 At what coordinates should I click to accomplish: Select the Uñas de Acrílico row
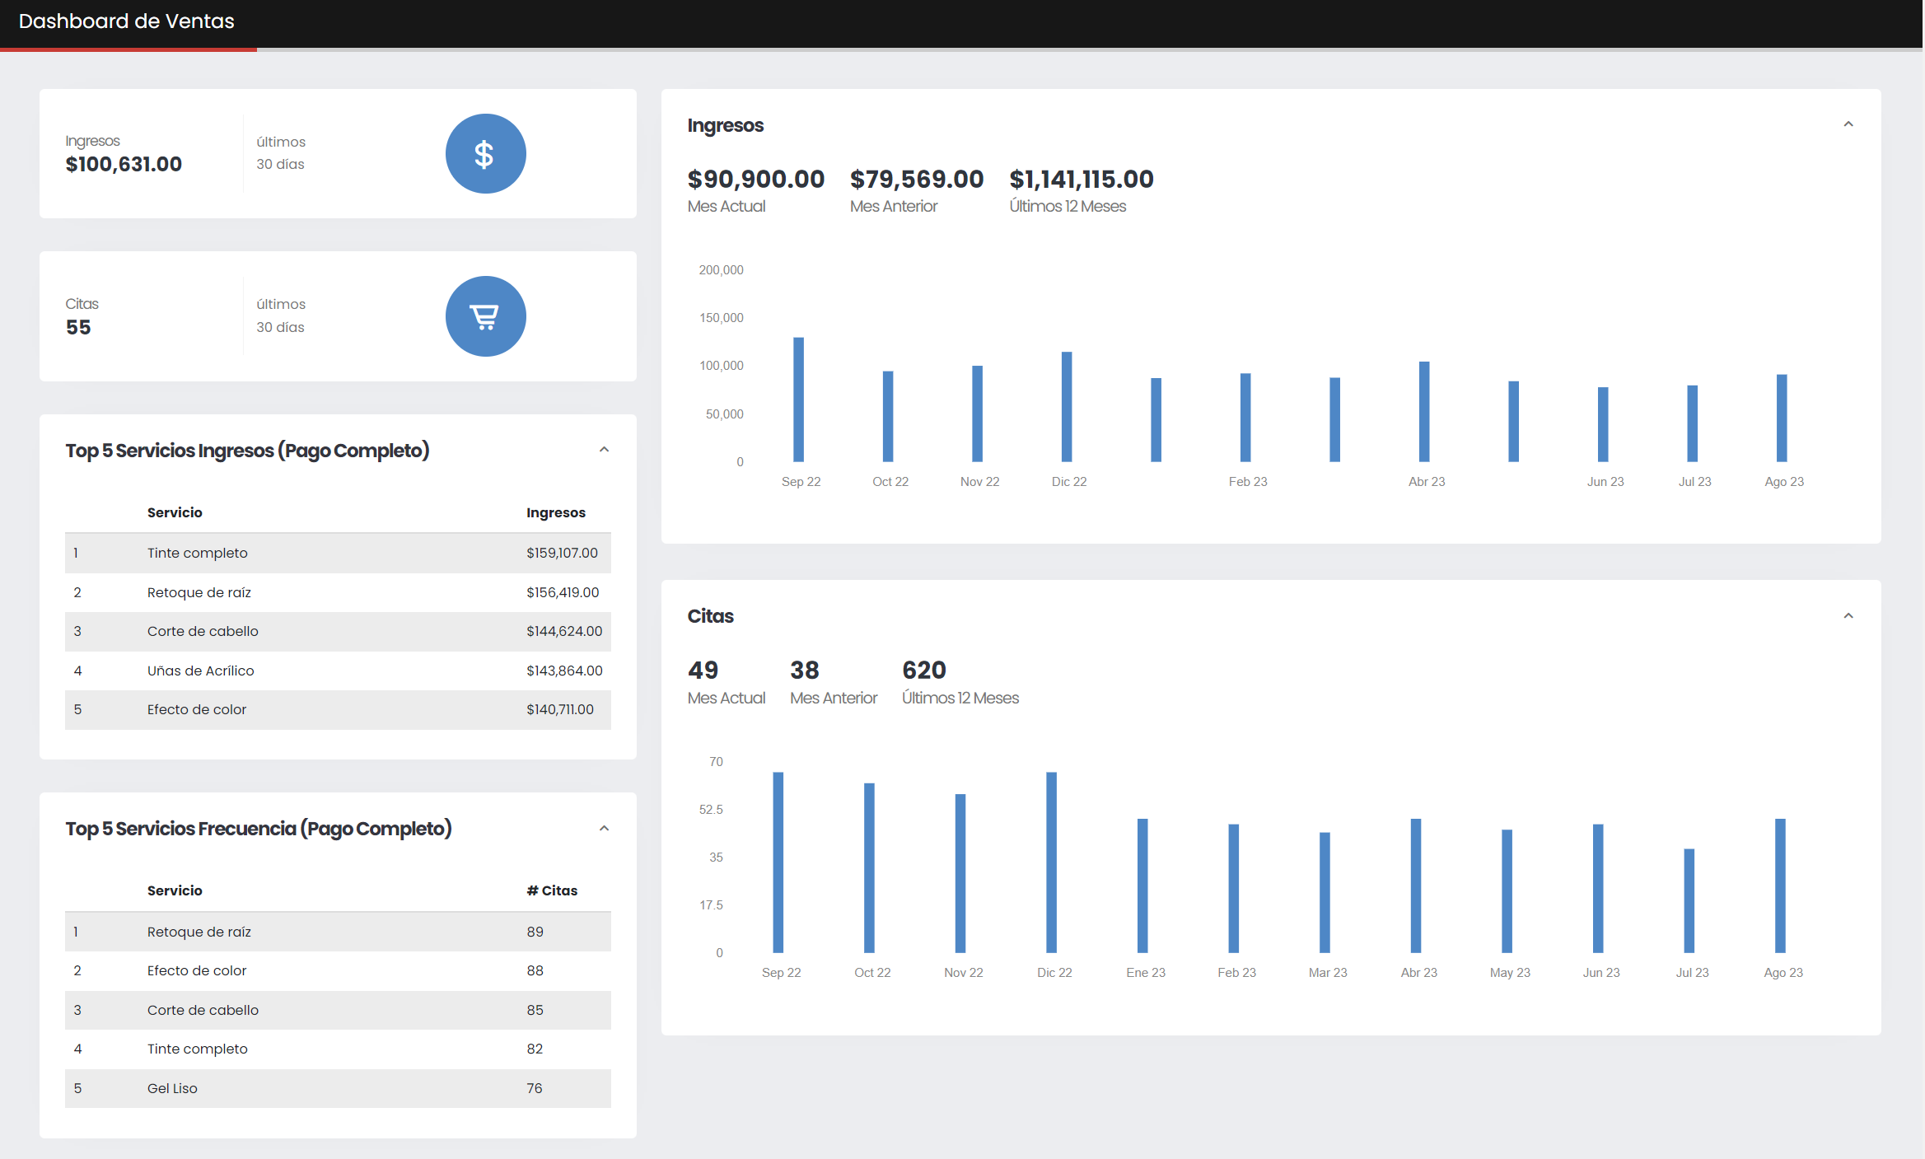(338, 671)
